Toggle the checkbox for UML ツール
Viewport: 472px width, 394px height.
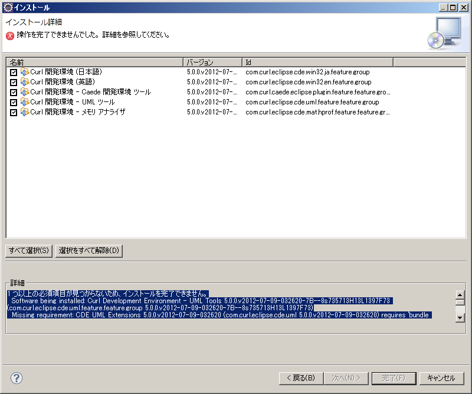[x=14, y=103]
